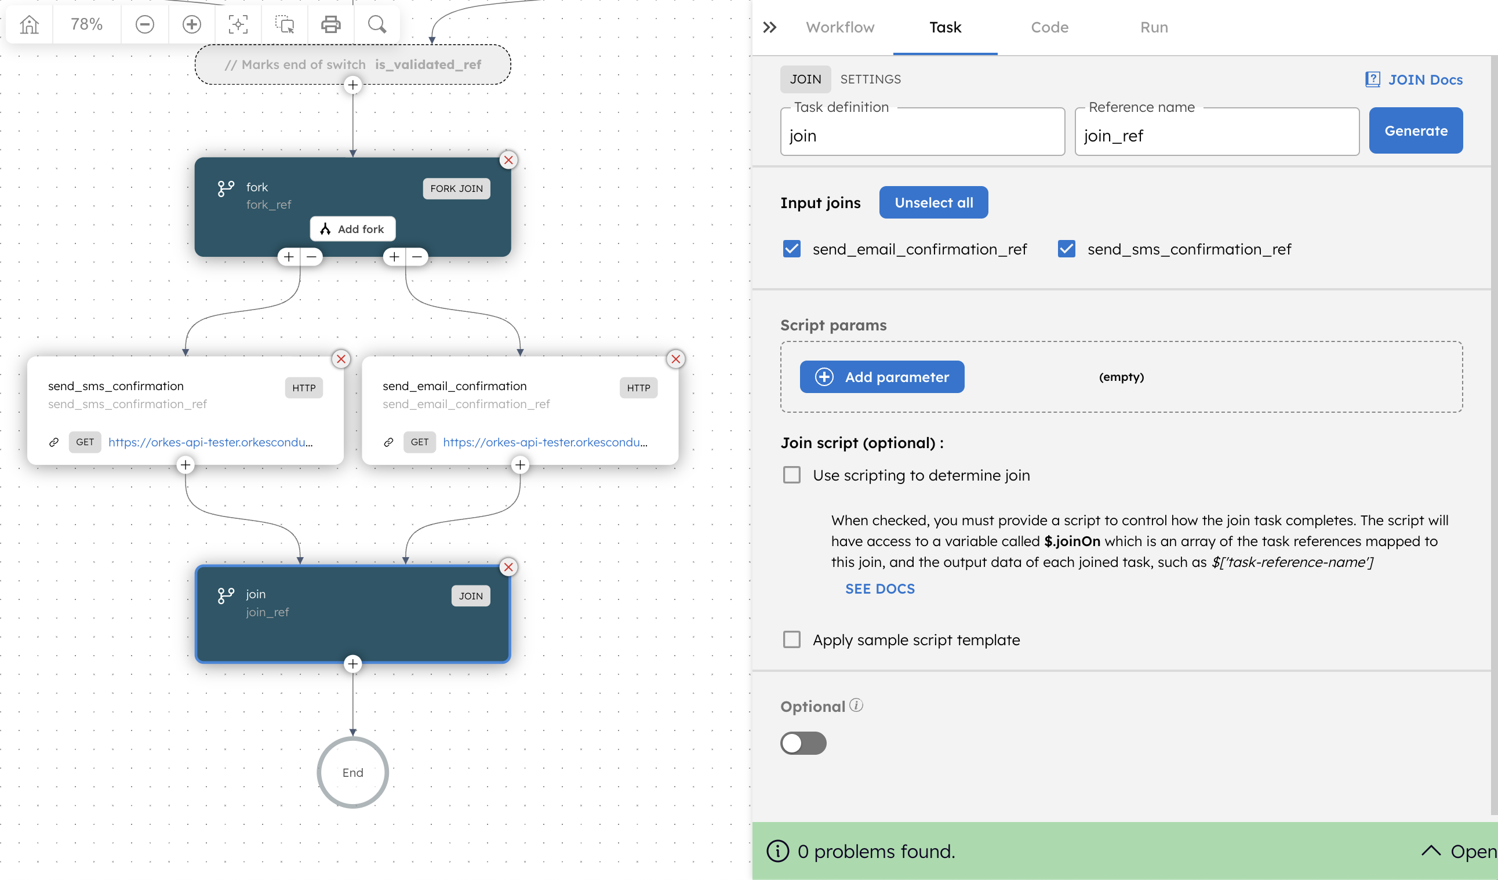Uncheck send_email_confirmation_ref input join
Image resolution: width=1498 pixels, height=880 pixels.
(x=792, y=249)
